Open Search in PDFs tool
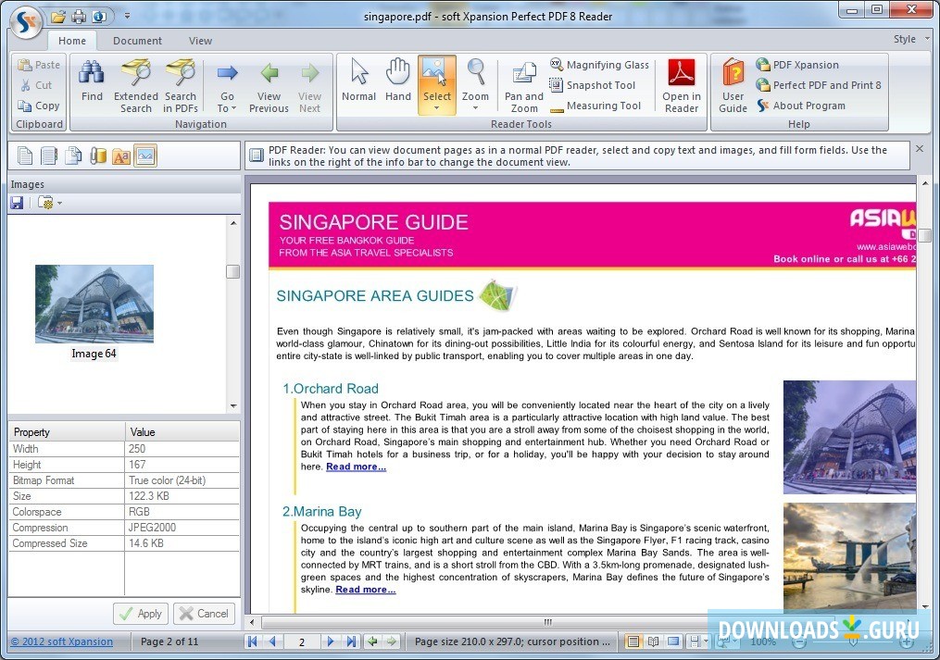This screenshot has height=660, width=940. [181, 85]
